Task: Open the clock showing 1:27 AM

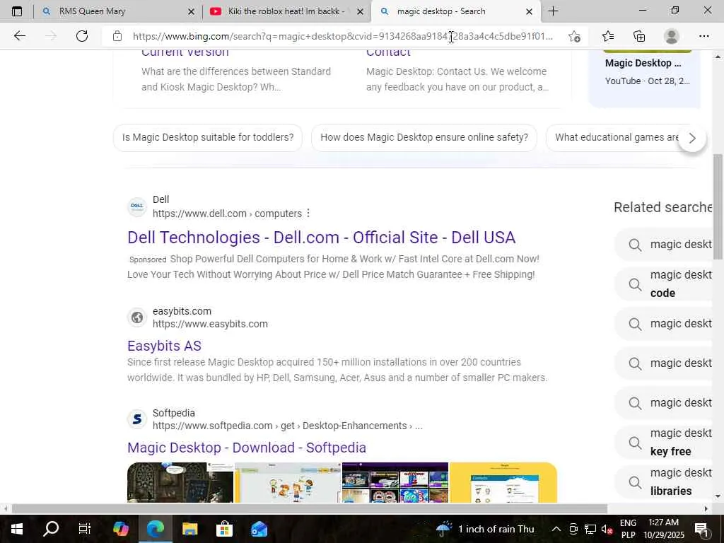Action: (663, 529)
